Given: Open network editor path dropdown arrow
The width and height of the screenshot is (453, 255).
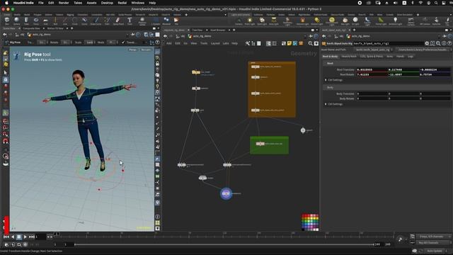Looking at the screenshot, I should (x=305, y=36).
